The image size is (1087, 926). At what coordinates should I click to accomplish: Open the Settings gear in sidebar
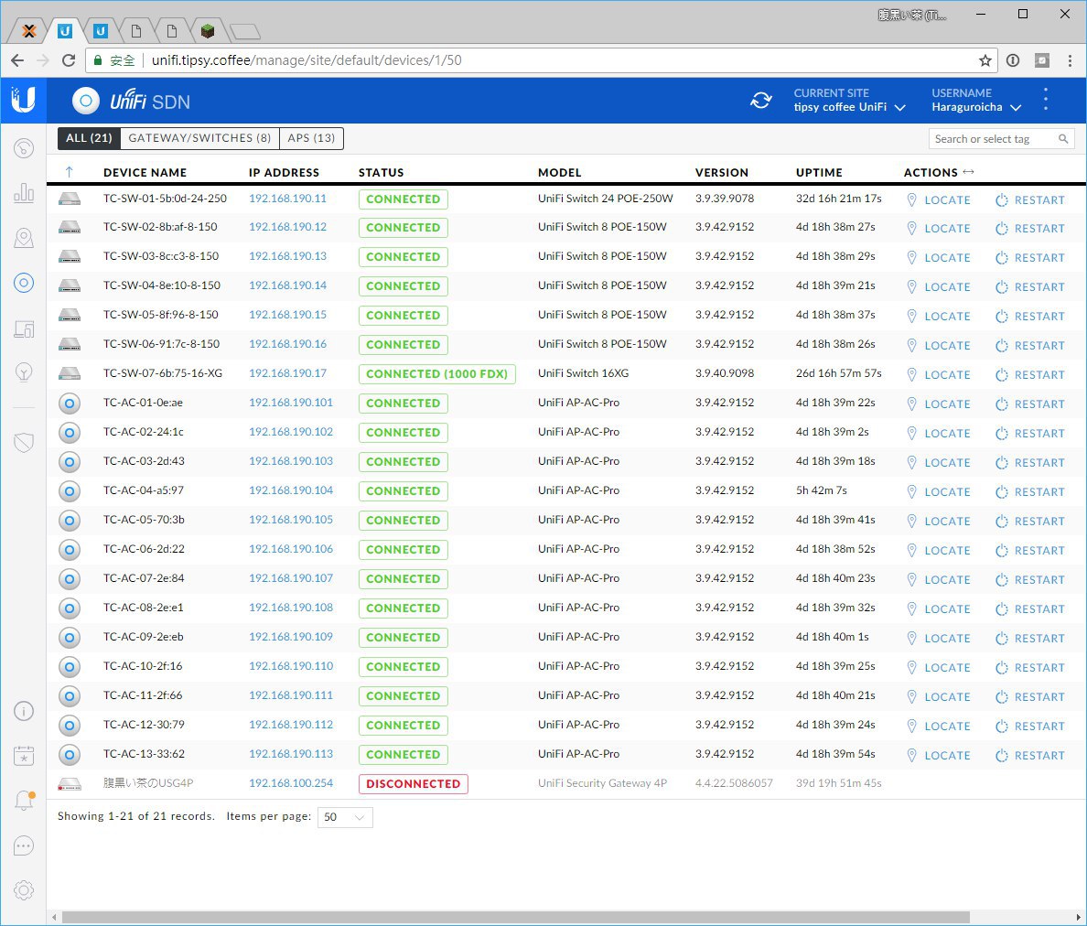click(x=24, y=890)
